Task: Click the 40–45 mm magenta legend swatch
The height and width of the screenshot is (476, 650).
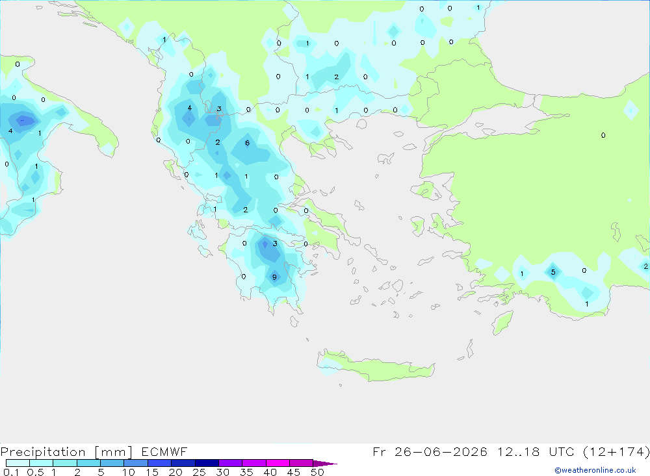Action: [278, 463]
